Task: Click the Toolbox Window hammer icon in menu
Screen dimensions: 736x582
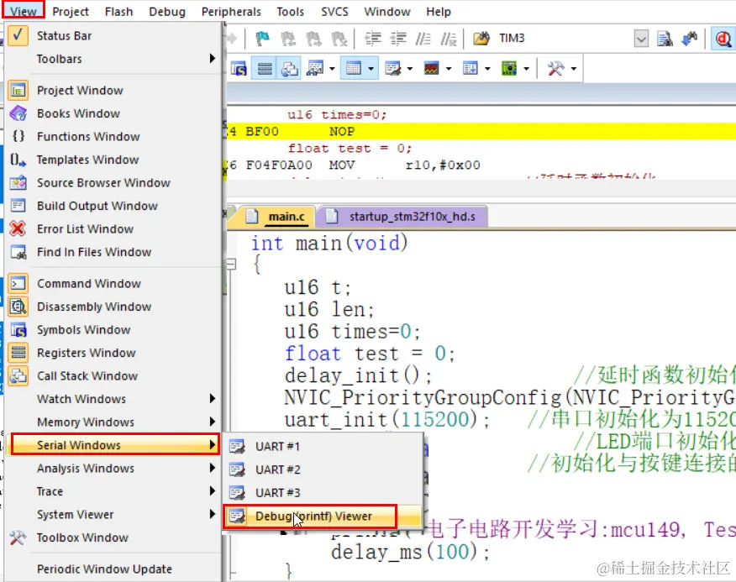Action: pos(18,537)
